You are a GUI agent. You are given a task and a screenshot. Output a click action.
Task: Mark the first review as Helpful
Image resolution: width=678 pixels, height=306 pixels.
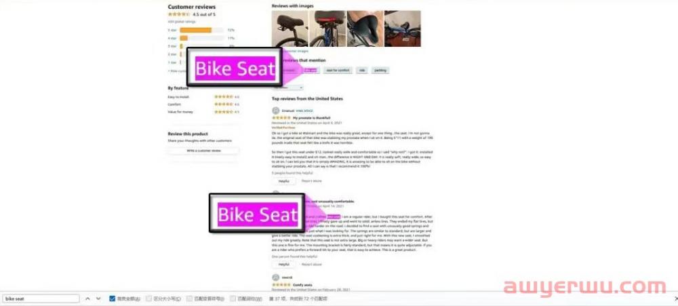click(x=283, y=181)
